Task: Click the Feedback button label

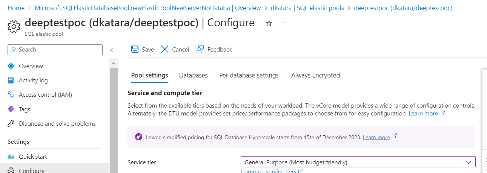Action: 220,49
